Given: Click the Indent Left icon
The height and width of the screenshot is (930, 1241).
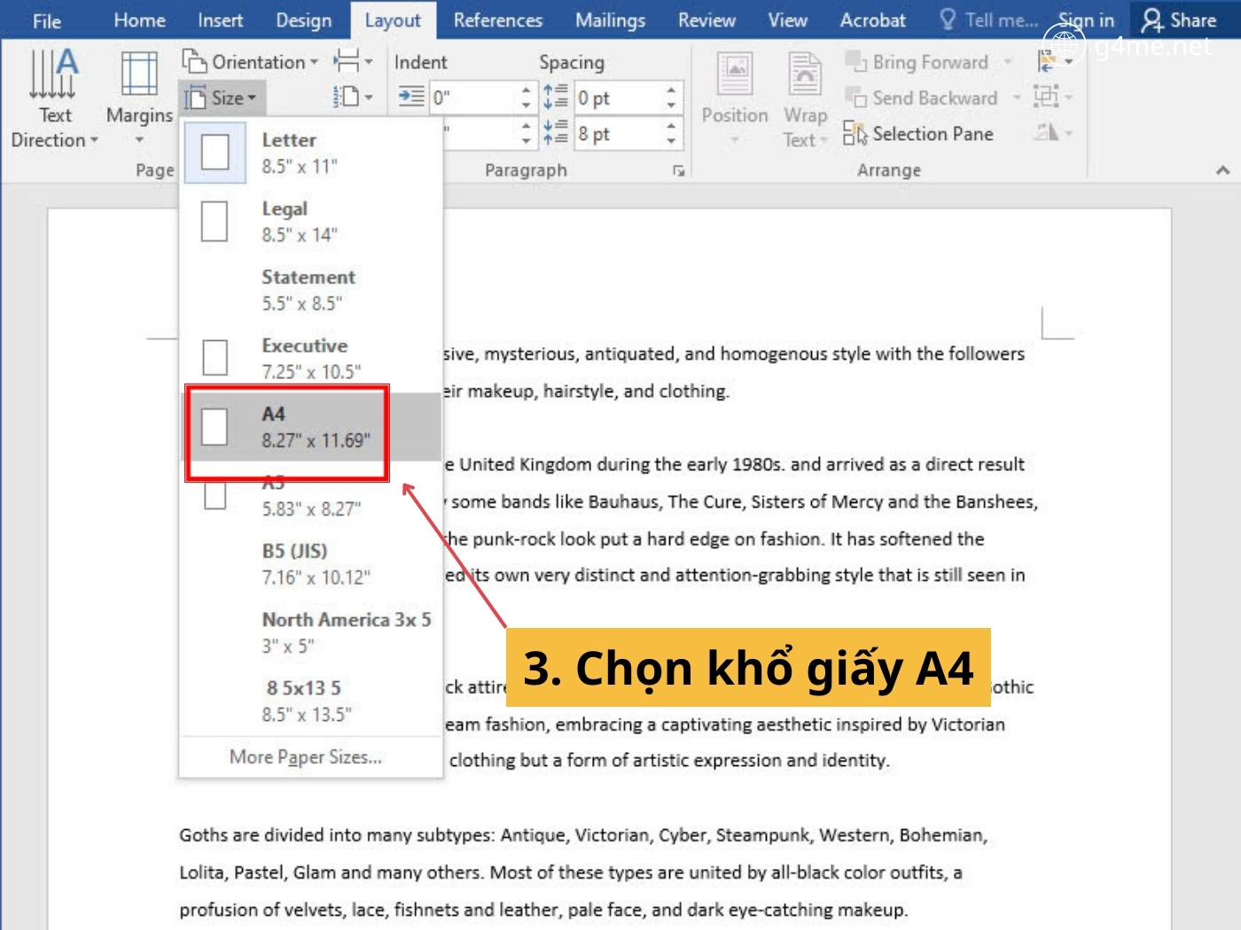Looking at the screenshot, I should (x=411, y=97).
